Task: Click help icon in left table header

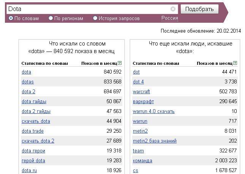Action: pos(120,63)
